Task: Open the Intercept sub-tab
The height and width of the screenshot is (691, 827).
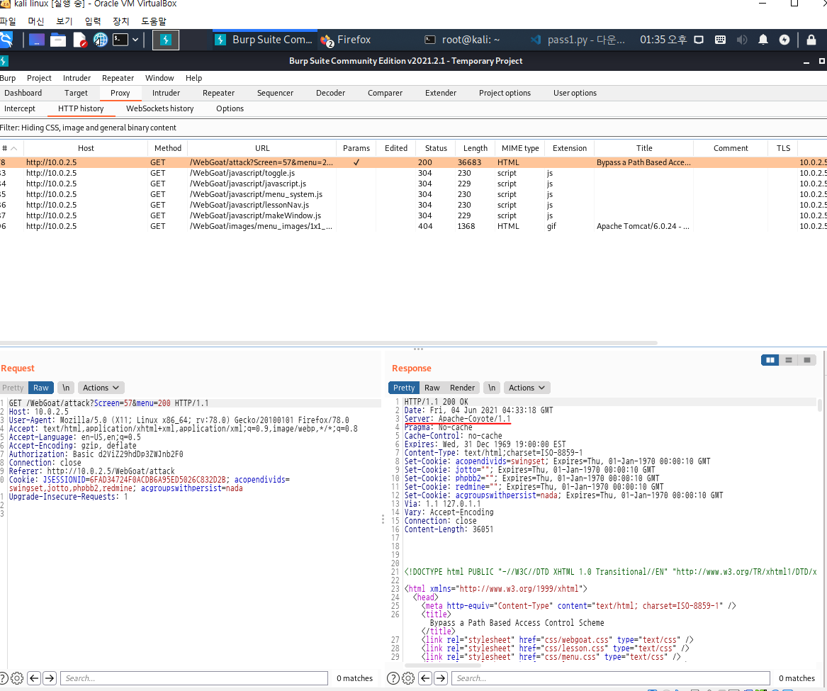Action: [x=20, y=108]
